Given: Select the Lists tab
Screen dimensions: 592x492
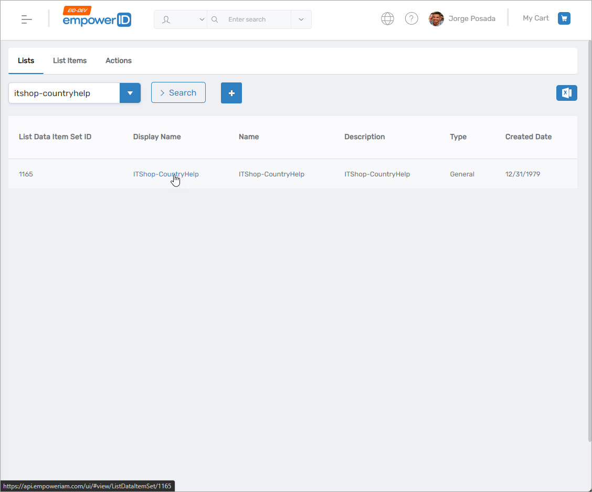Looking at the screenshot, I should 25,60.
